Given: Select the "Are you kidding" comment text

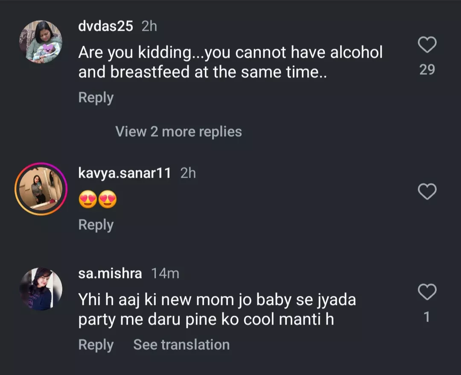Looking at the screenshot, I should coord(230,62).
